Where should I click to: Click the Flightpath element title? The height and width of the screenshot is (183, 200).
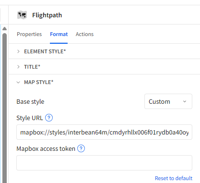click(x=47, y=15)
